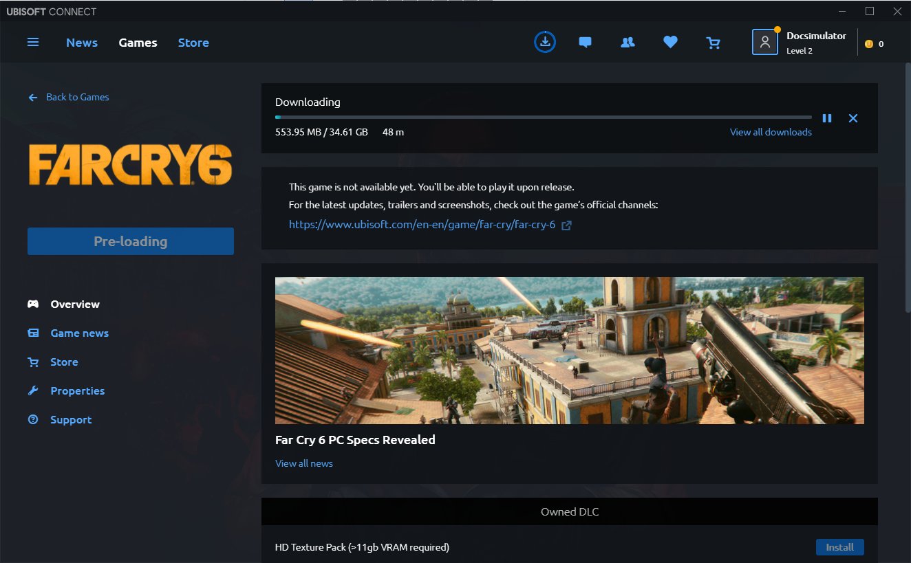The height and width of the screenshot is (563, 911).
Task: Click the Game news newspaper icon
Action: [x=33, y=333]
